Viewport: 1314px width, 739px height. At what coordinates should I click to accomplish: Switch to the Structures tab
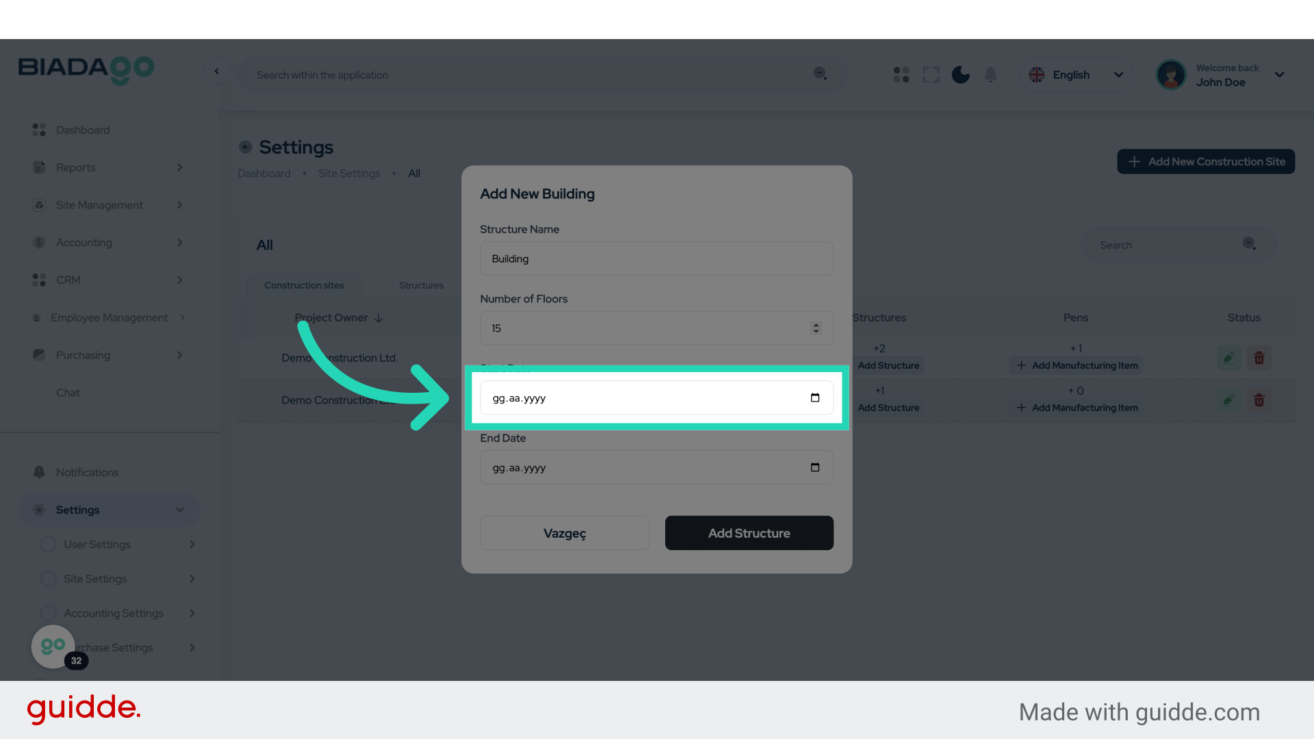pos(421,285)
